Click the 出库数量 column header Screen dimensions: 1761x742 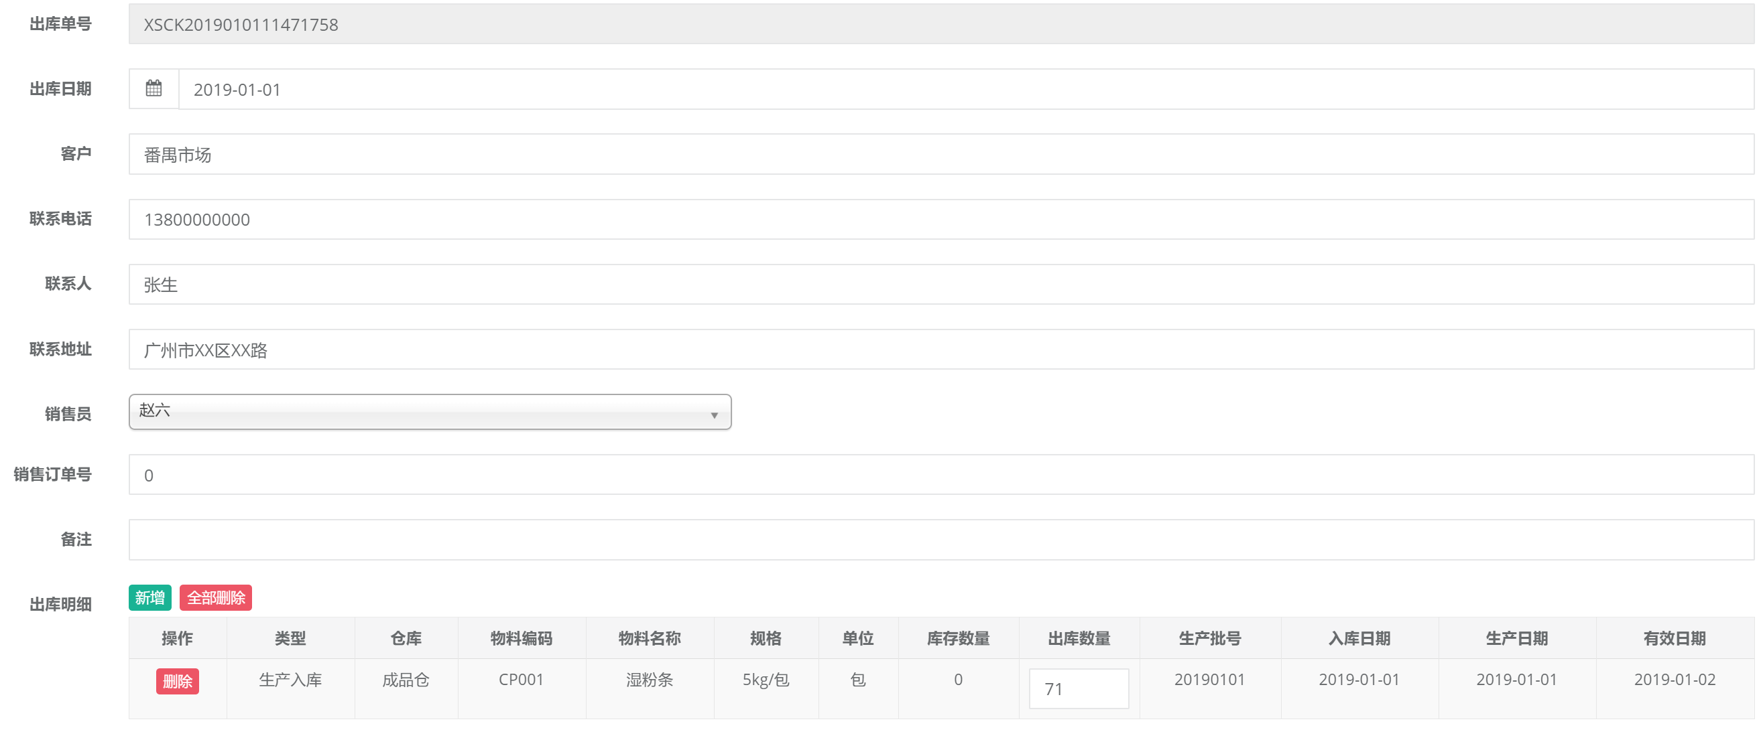pyautogui.click(x=1079, y=638)
